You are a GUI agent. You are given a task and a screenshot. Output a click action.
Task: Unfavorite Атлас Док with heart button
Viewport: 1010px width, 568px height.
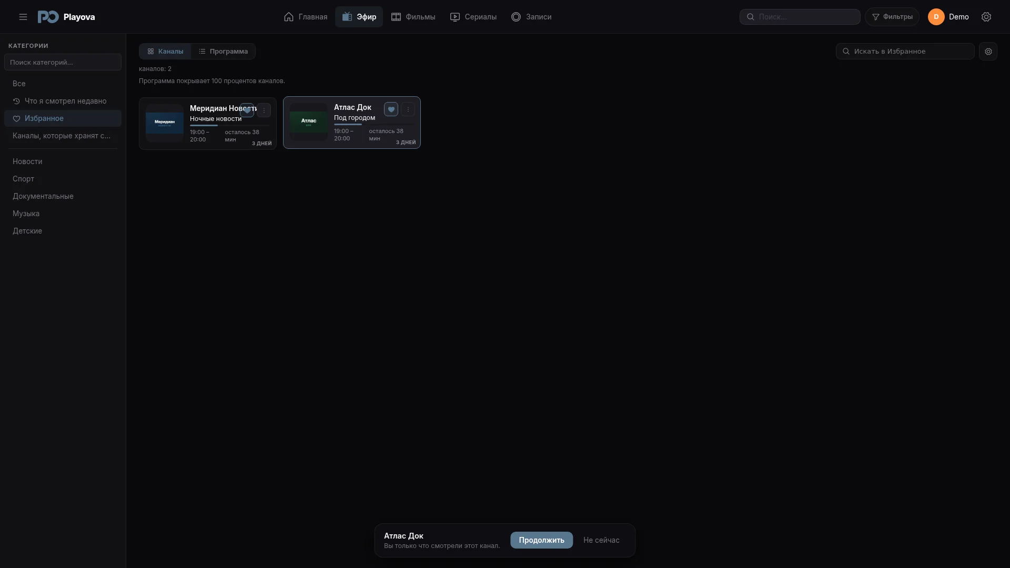pyautogui.click(x=391, y=109)
